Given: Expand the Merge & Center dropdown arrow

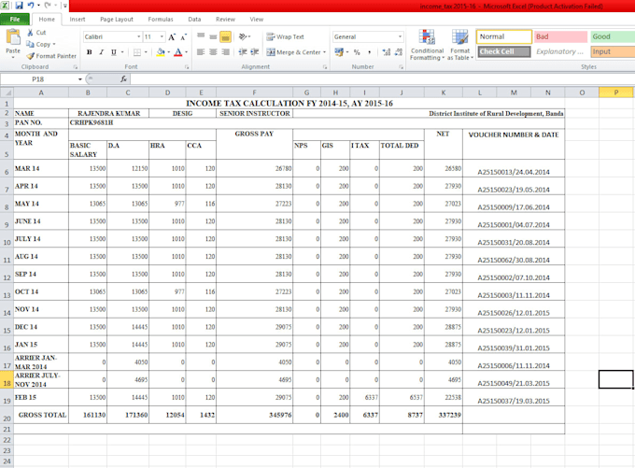Looking at the screenshot, I should point(324,52).
